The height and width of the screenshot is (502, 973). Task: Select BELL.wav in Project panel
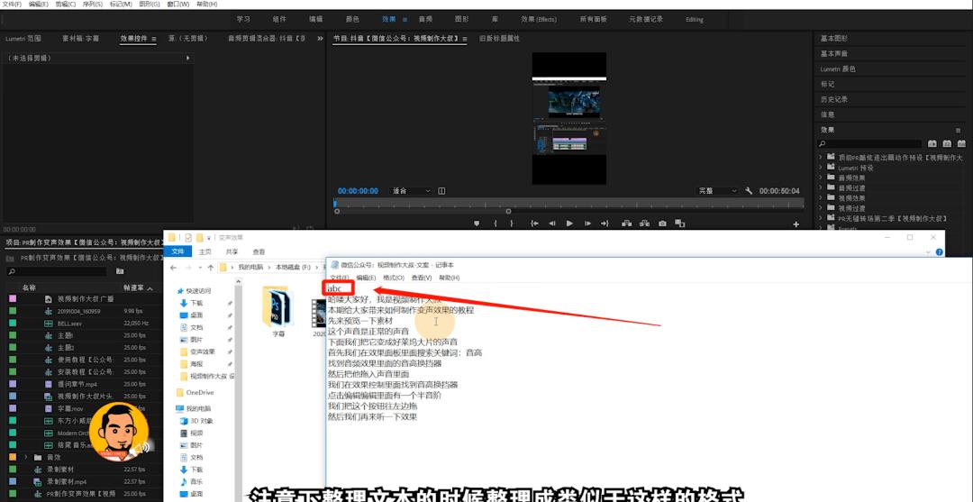69,324
